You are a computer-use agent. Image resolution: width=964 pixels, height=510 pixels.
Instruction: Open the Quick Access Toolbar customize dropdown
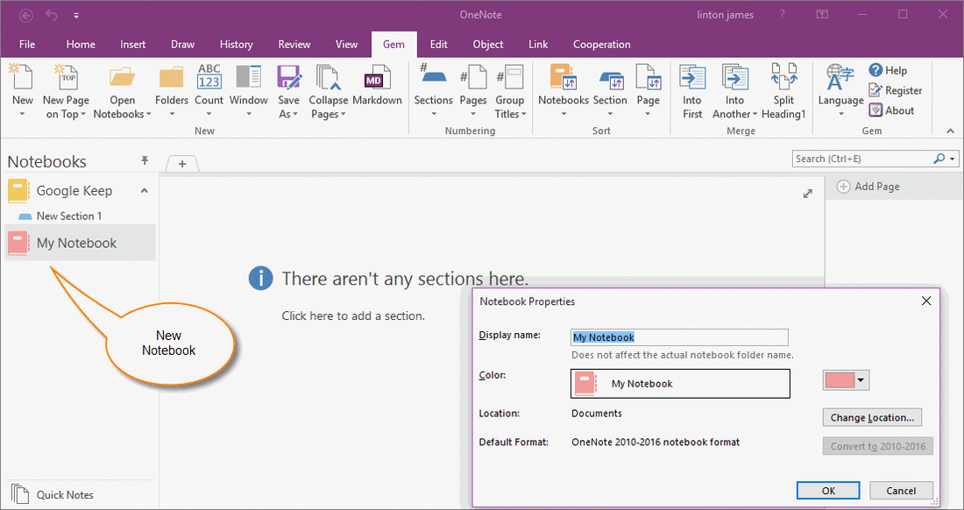click(76, 16)
